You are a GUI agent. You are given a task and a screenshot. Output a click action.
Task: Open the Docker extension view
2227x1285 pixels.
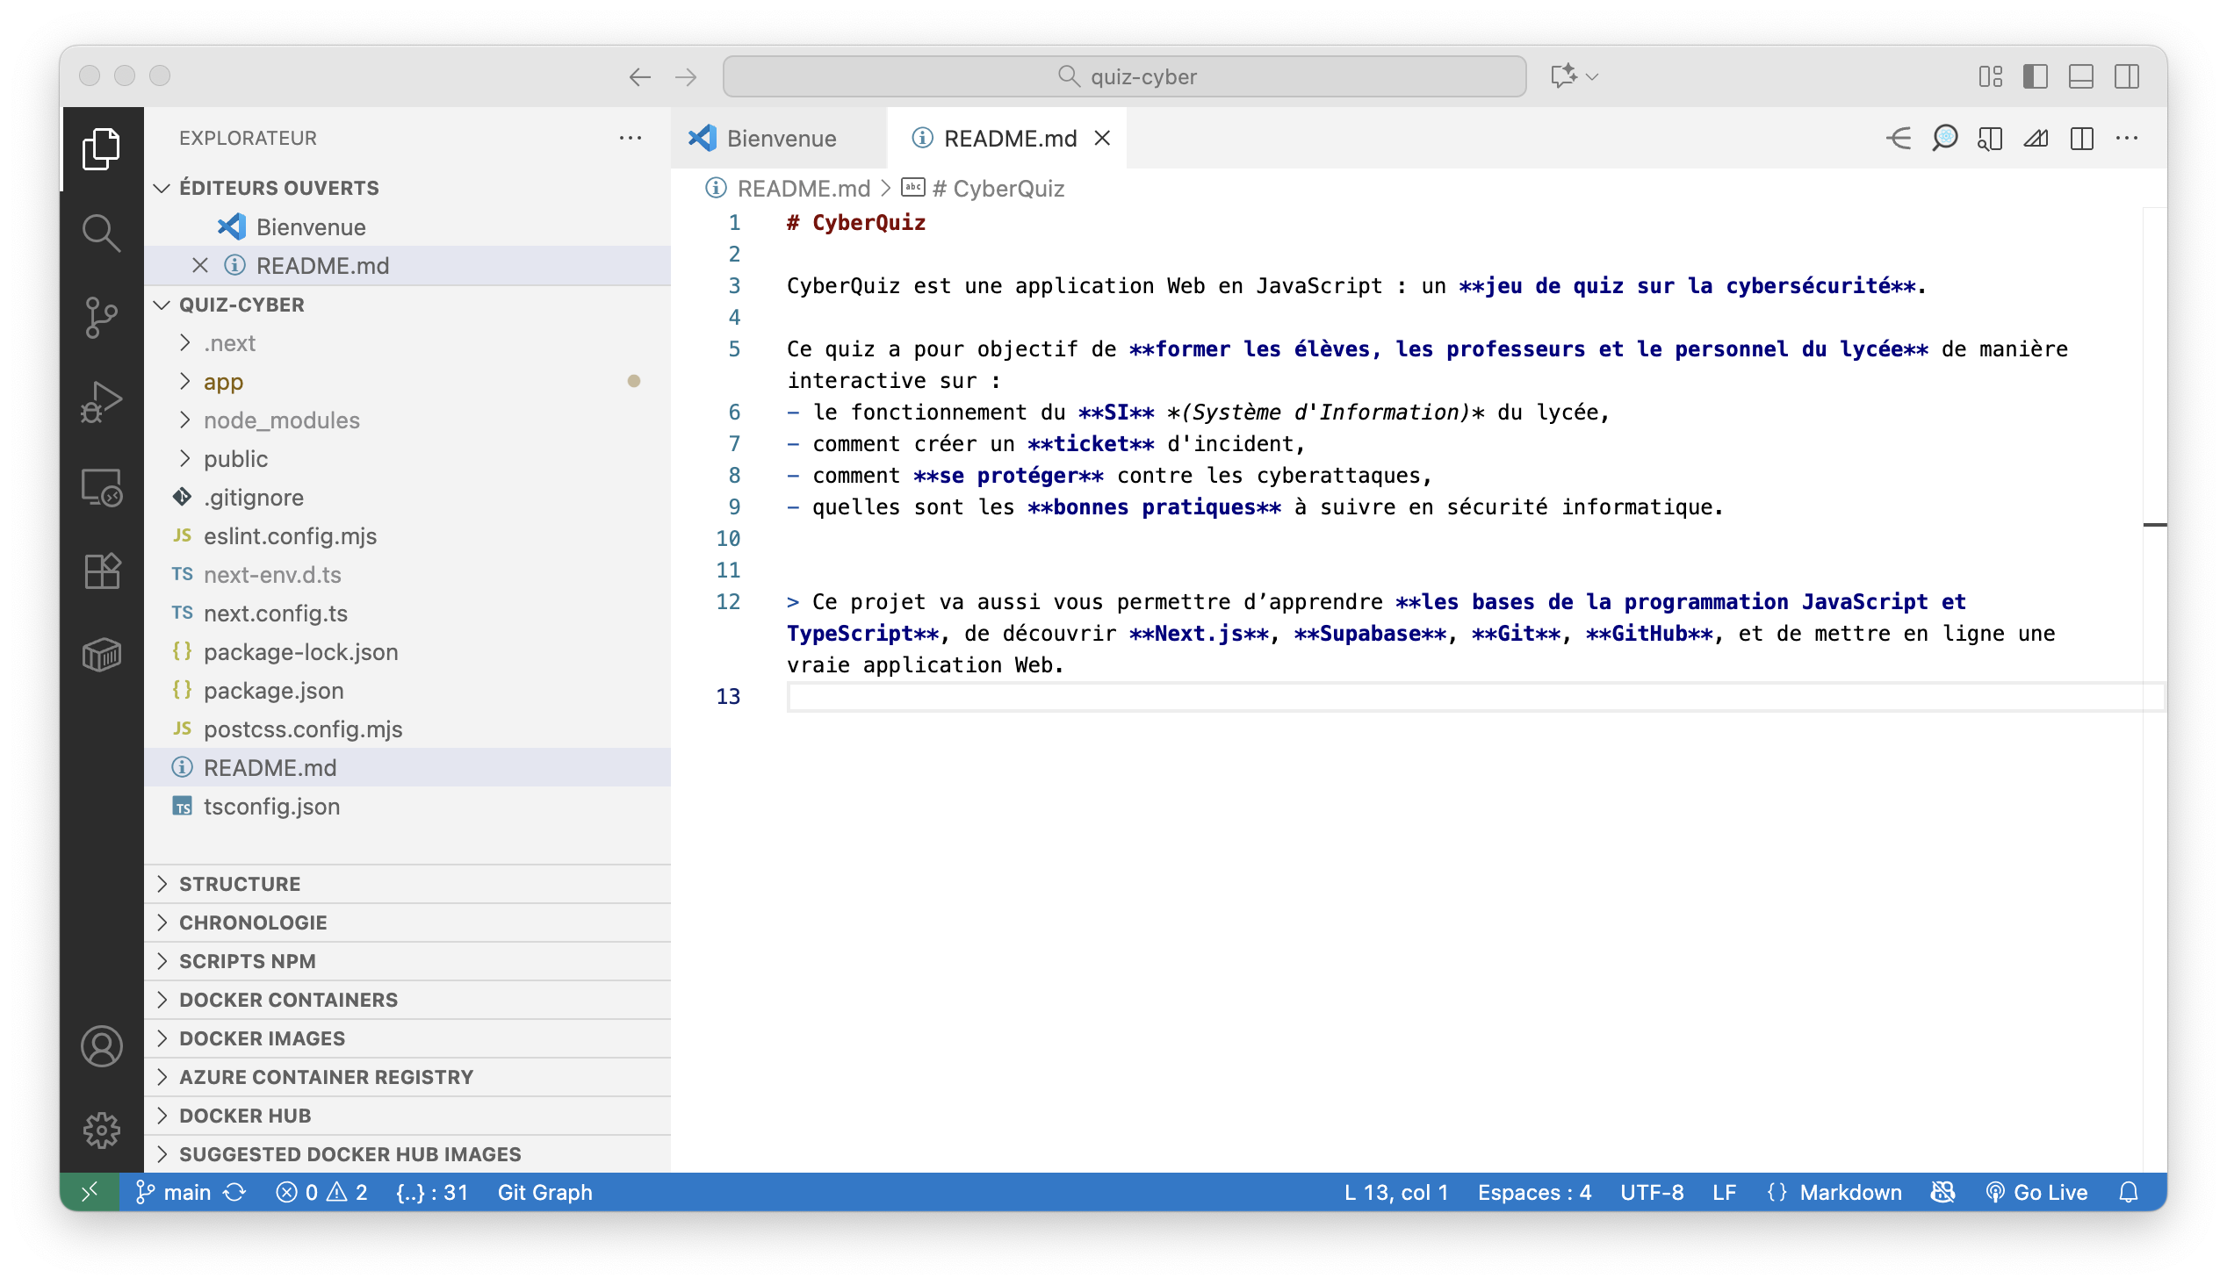click(103, 655)
